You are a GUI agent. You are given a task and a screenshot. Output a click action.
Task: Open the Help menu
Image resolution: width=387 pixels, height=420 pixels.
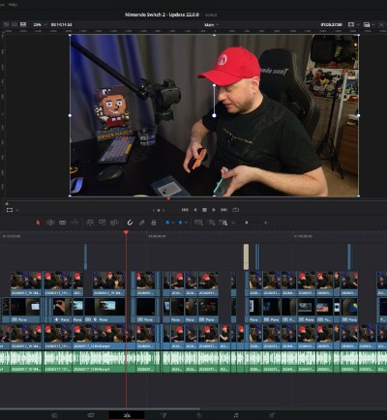pyautogui.click(x=13, y=5)
